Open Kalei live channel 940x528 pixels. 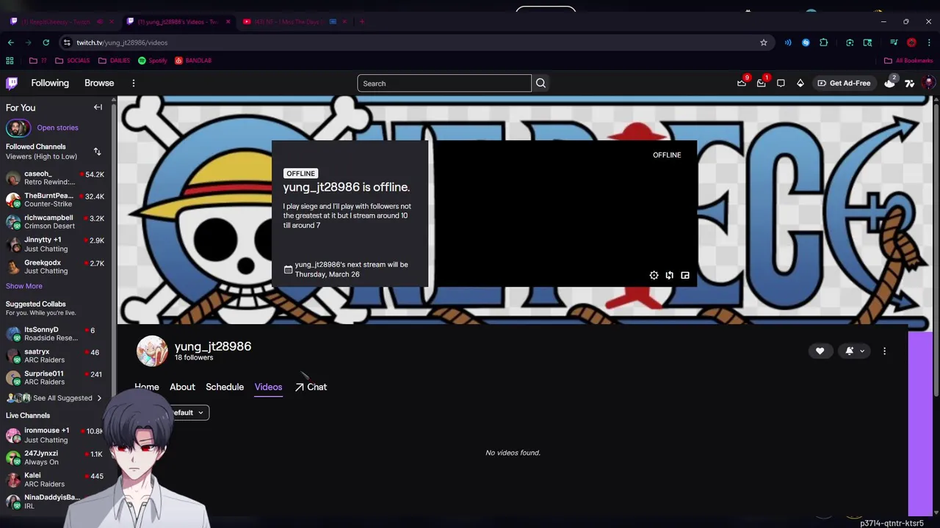56,480
